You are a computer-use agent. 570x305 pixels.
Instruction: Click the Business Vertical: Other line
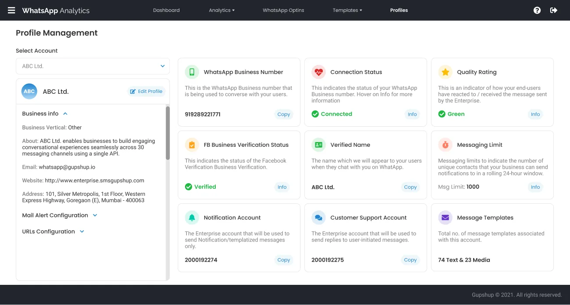[52, 128]
